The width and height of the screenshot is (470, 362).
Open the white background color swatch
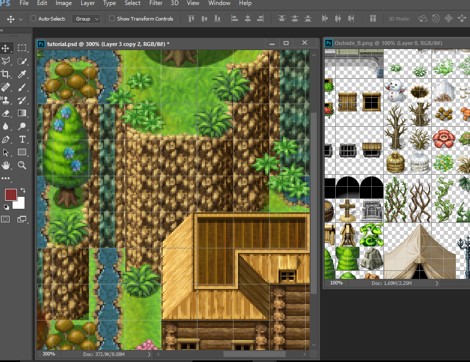click(20, 204)
